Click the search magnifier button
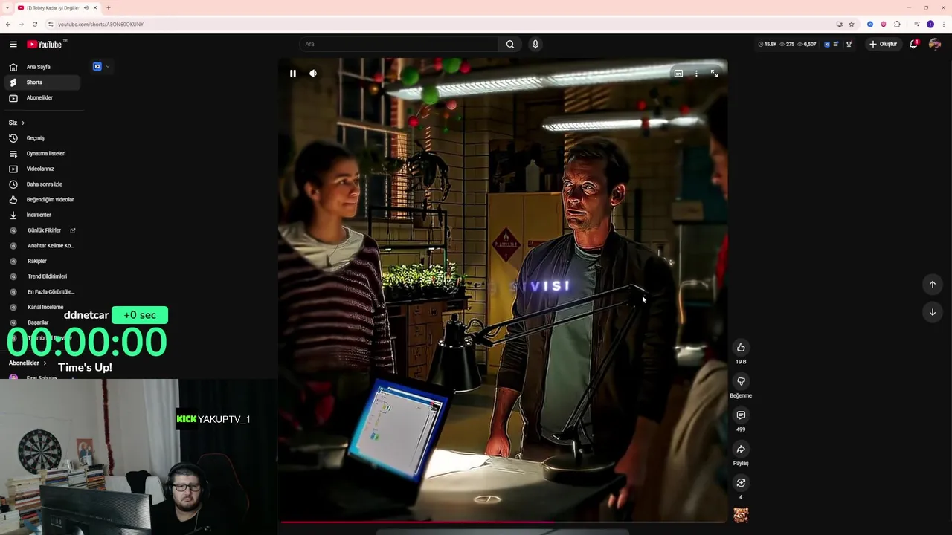This screenshot has height=535, width=952. [510, 44]
